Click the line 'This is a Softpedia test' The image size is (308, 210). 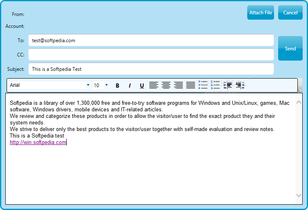tap(37, 135)
